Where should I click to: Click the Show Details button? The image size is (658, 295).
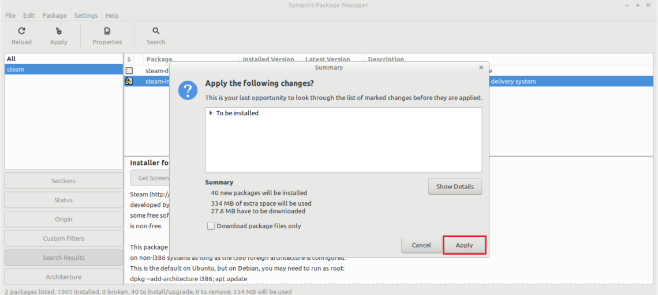[455, 187]
